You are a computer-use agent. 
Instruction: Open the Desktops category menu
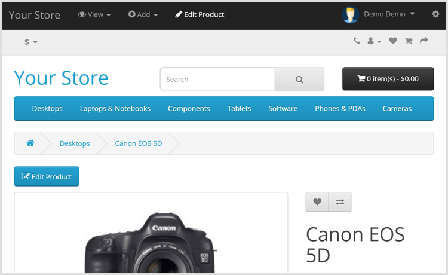pos(47,109)
